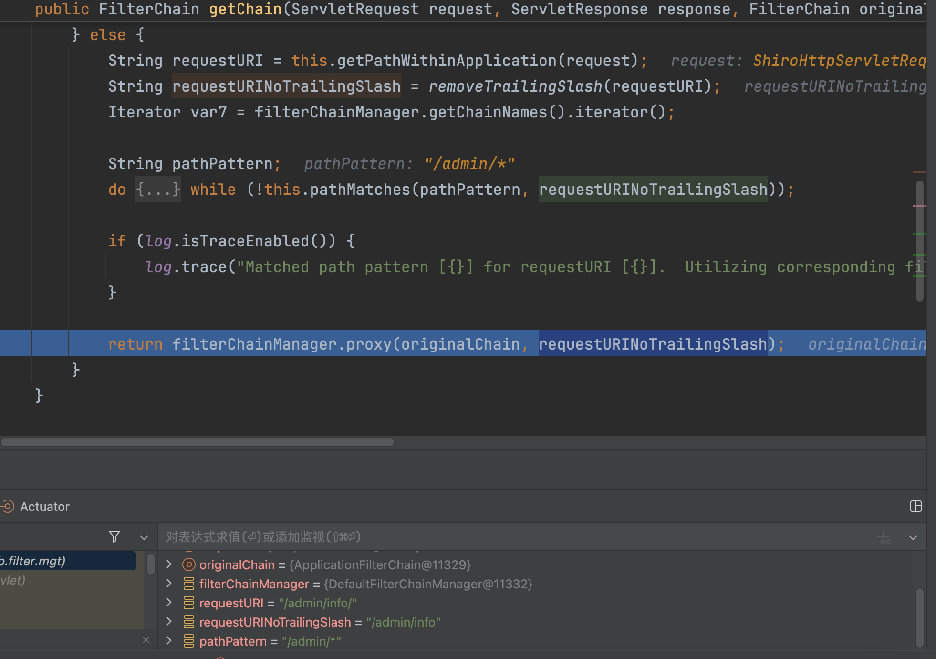936x659 pixels.
Task: Close the frames hint with the X icon
Action: coord(146,640)
